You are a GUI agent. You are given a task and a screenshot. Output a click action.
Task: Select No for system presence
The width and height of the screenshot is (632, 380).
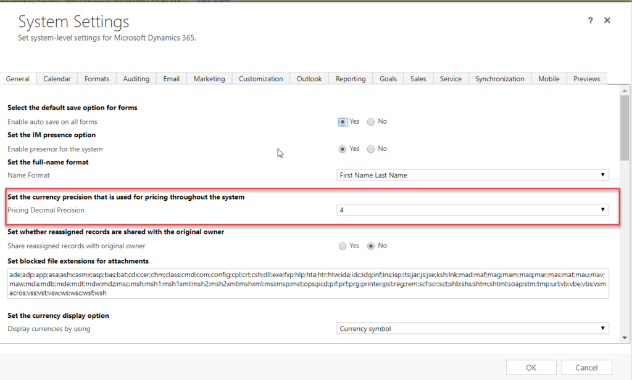[371, 149]
